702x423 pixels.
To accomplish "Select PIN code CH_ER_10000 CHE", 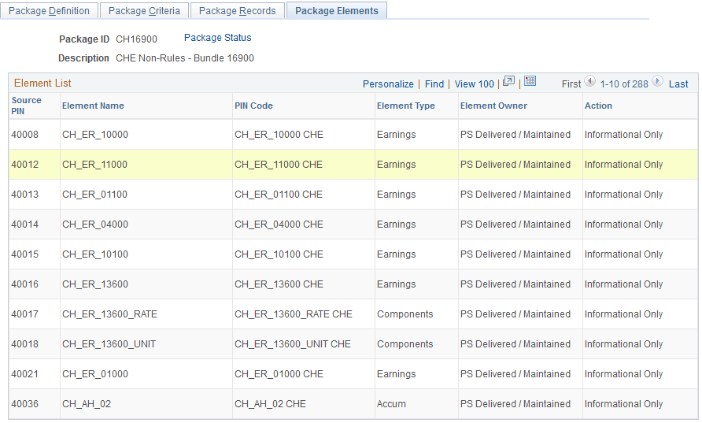I will coord(279,135).
